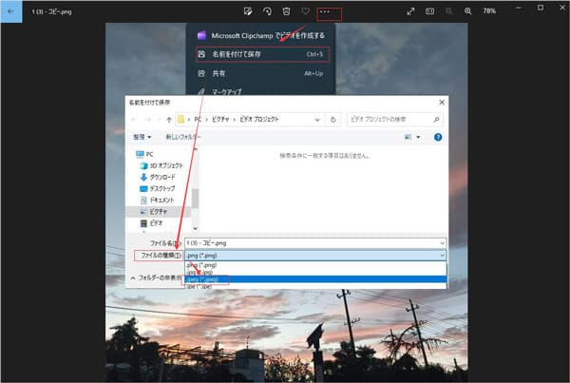Click the zoom out magnifier icon
Image resolution: width=570 pixels, height=383 pixels.
pyautogui.click(x=448, y=10)
